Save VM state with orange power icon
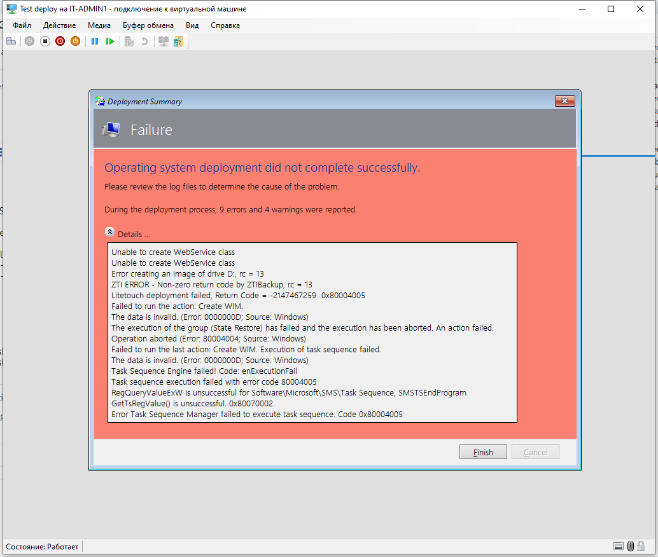658x557 pixels. 76,41
